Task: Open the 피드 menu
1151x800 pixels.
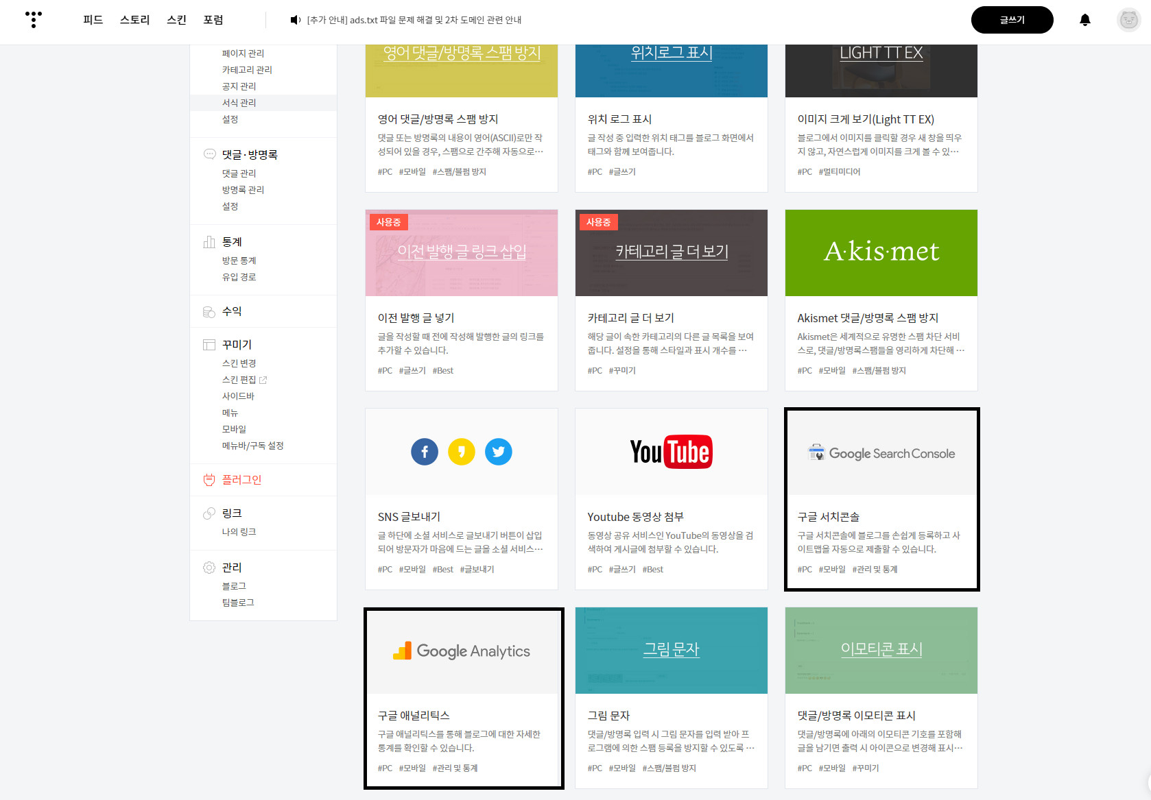Action: click(93, 20)
